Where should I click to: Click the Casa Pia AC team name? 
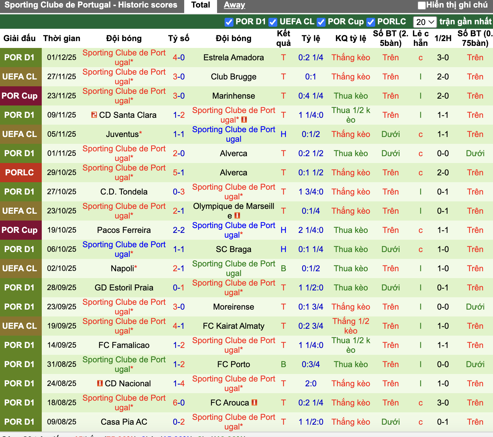pos(124,422)
